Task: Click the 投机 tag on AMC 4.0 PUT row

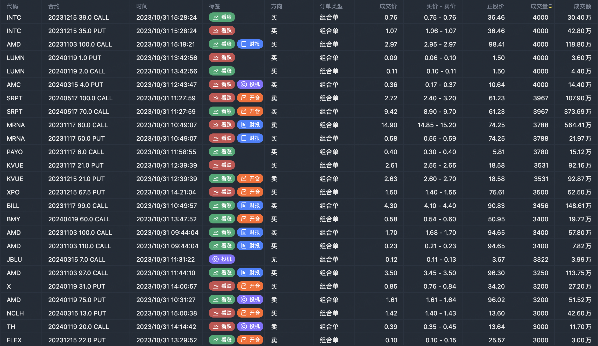Action: click(250, 85)
